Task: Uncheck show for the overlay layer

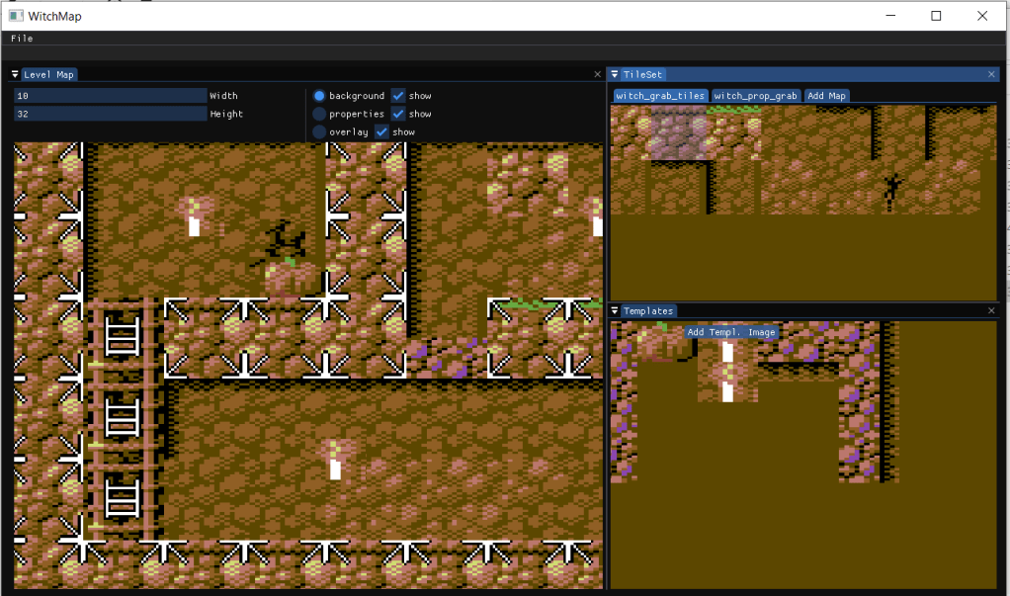Action: (x=382, y=131)
